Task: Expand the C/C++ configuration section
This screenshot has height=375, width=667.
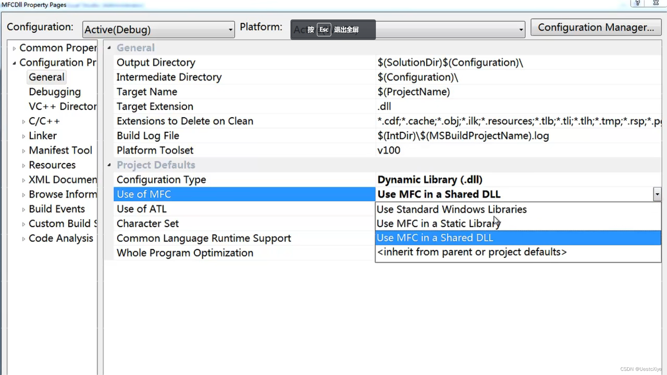Action: 25,121
